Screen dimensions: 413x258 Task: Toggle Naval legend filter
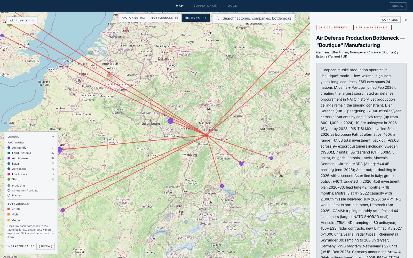tap(31, 164)
